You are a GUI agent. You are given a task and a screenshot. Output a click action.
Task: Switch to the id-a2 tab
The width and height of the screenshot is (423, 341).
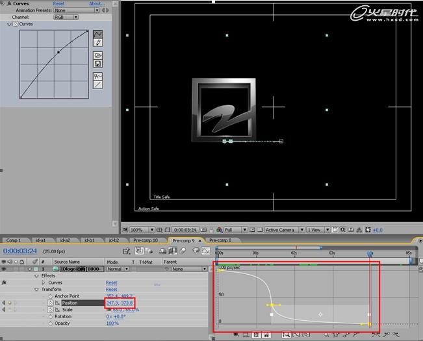point(65,240)
